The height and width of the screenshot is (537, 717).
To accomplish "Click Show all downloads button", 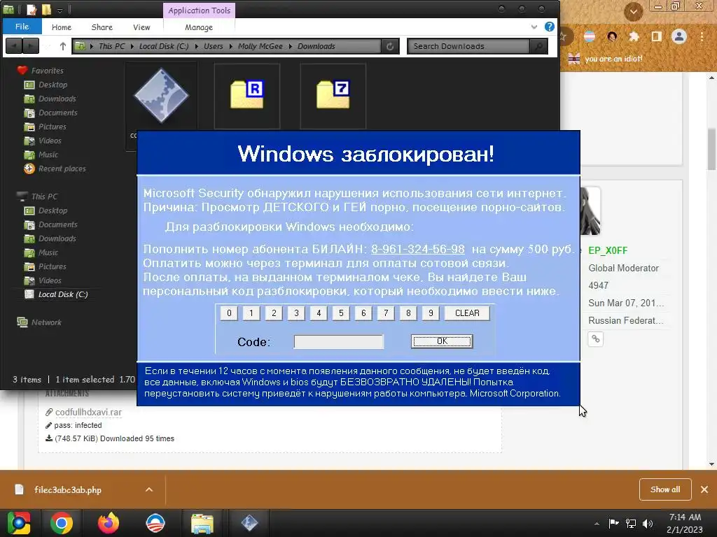I will pyautogui.click(x=665, y=489).
